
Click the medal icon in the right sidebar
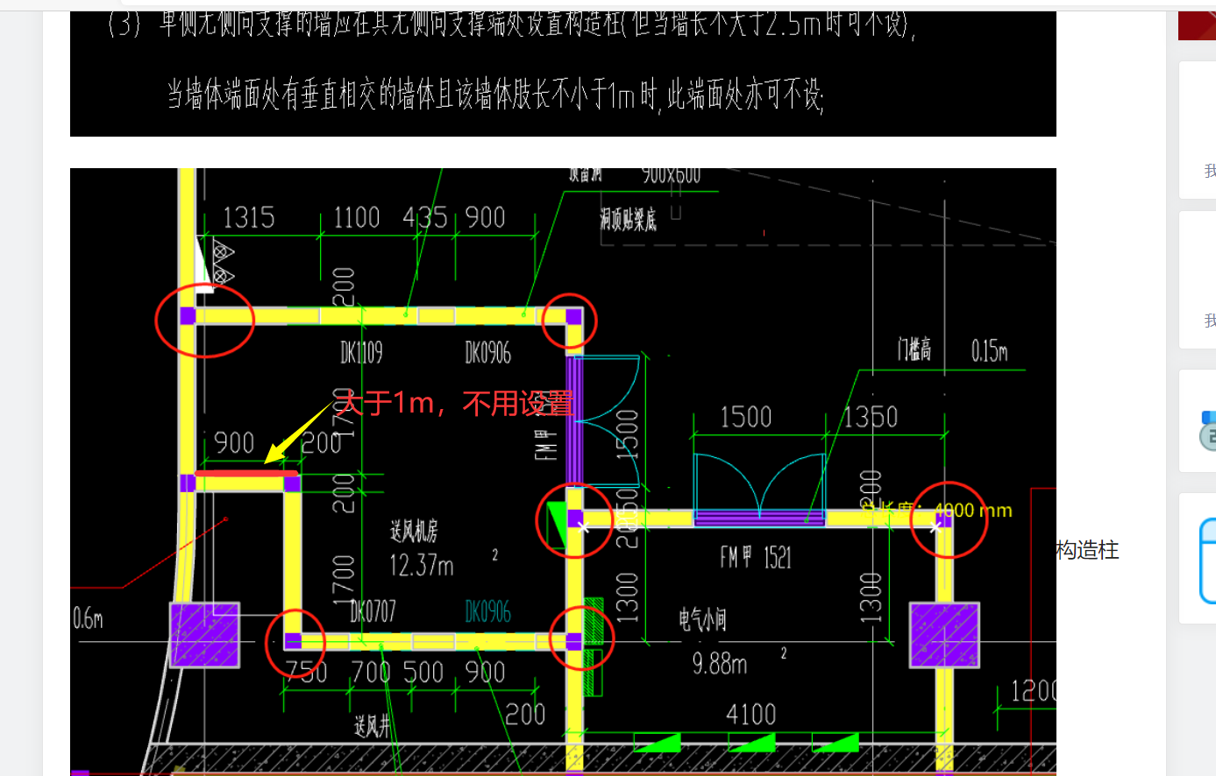(1208, 430)
